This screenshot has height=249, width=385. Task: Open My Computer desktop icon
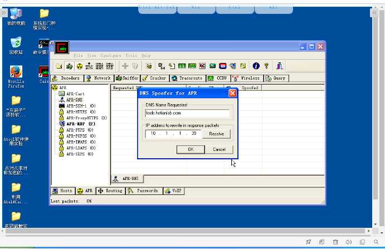pos(16,16)
